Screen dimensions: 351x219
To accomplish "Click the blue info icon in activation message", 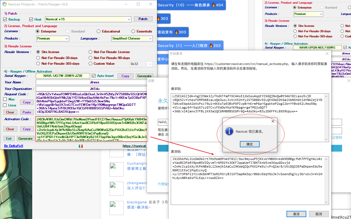I will tap(230, 132).
